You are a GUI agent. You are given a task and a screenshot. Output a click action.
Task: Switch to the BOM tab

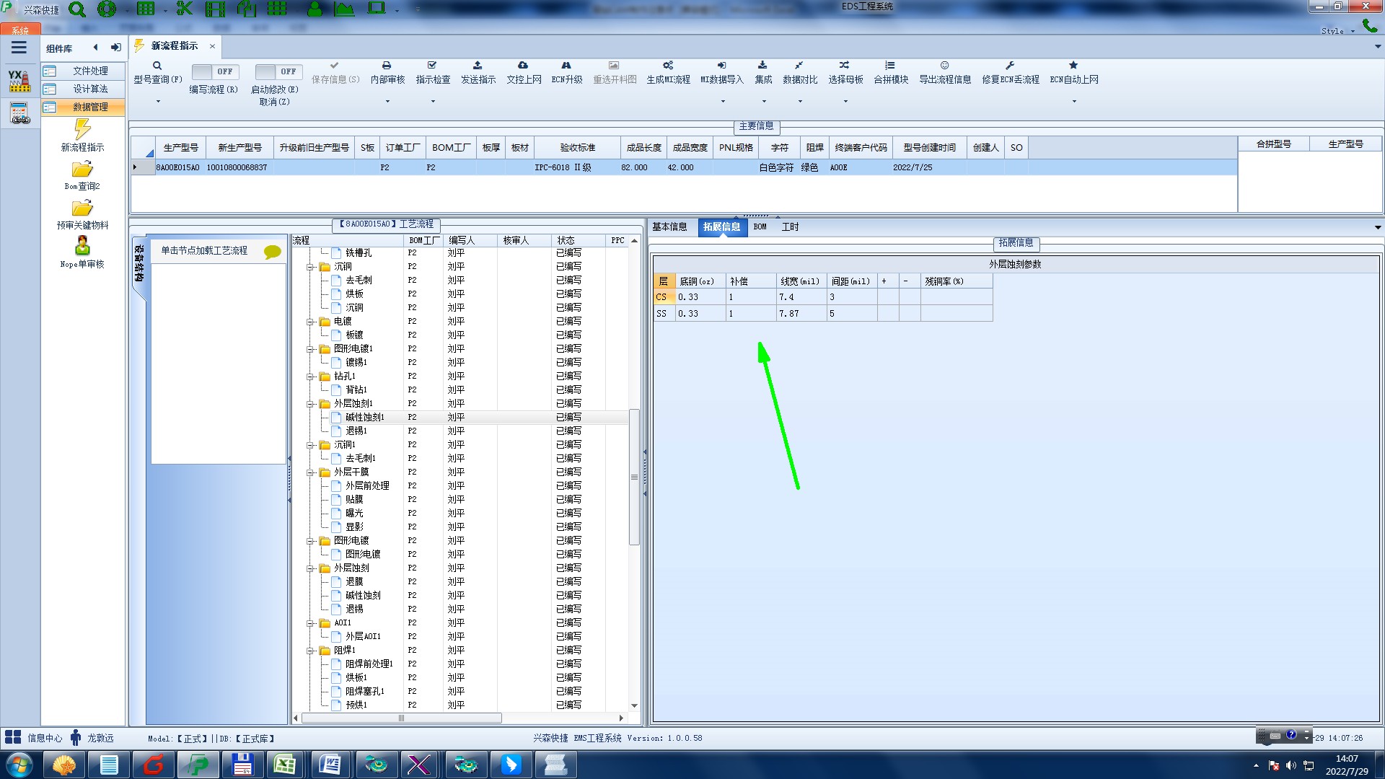click(760, 226)
